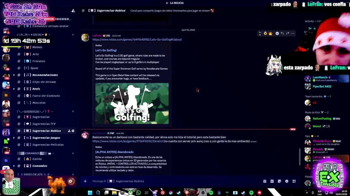Open the green Kick server icon
The height and width of the screenshot is (196, 350).
(6, 141)
